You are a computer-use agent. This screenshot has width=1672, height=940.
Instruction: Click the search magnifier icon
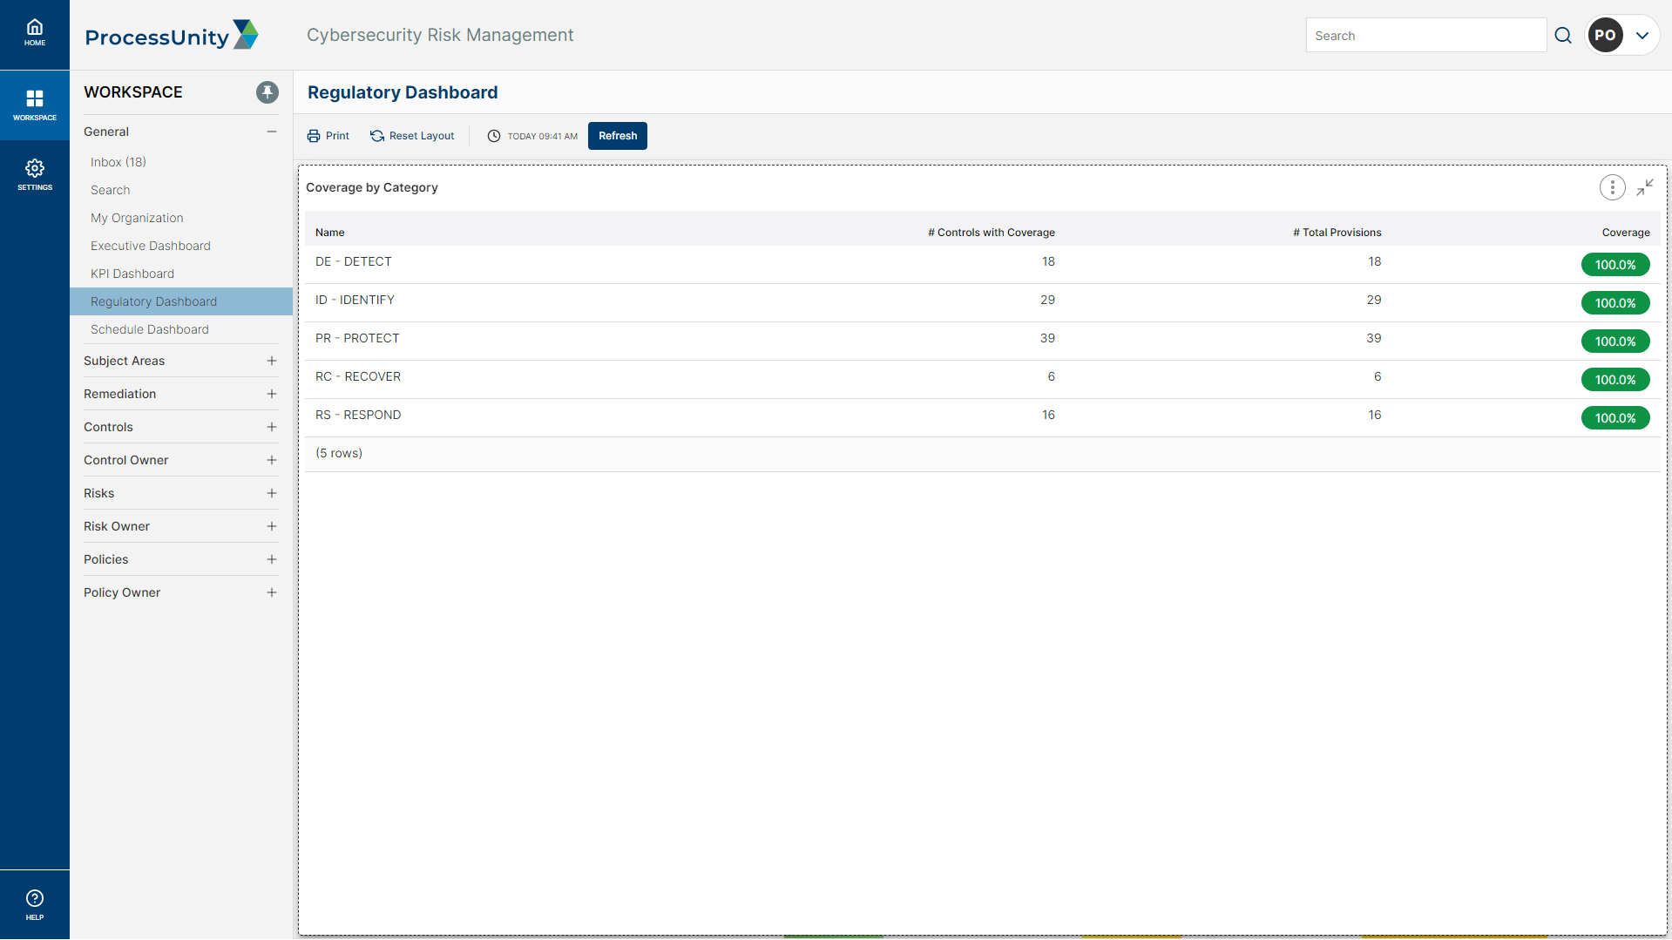1563,36
